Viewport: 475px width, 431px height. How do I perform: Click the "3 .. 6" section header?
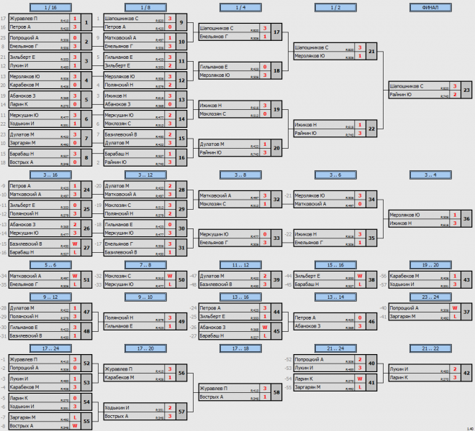tap(335, 175)
